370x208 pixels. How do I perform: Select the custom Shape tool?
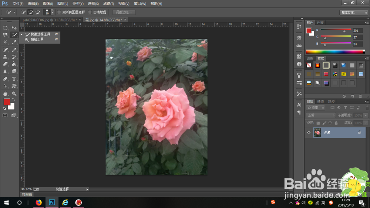pos(14,86)
